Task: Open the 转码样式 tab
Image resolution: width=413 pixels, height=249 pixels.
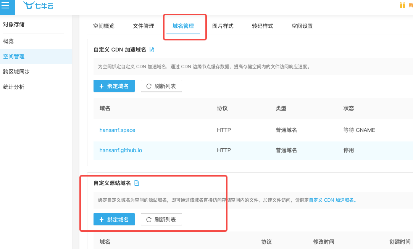Action: [x=262, y=26]
